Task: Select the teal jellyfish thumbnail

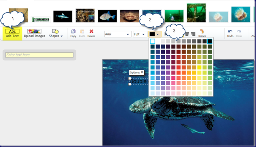Action: (x=241, y=15)
